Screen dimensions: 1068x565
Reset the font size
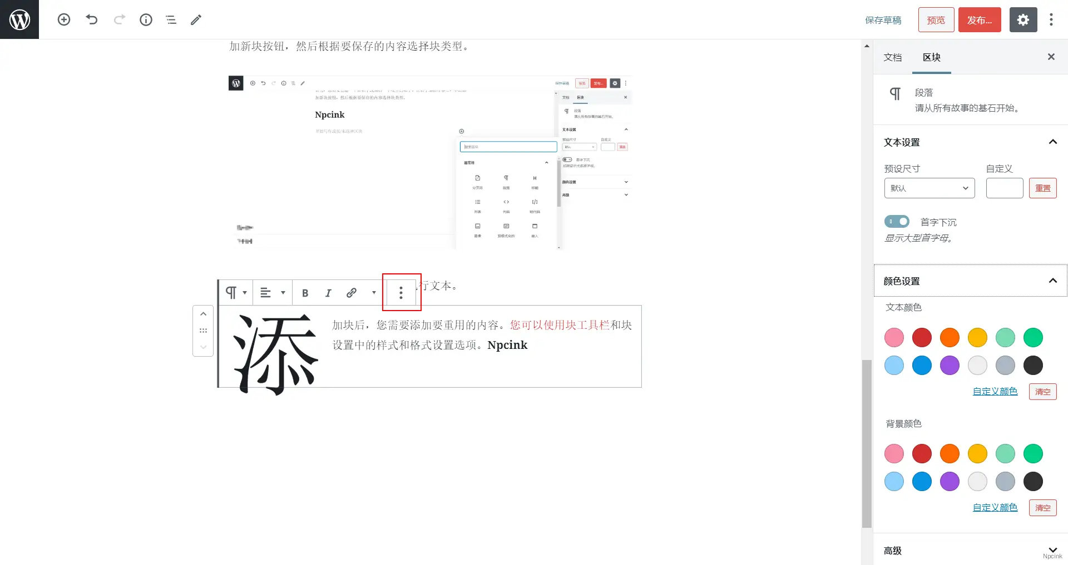[1043, 188]
